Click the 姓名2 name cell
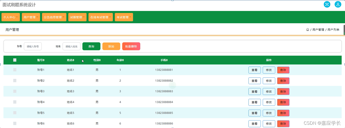The width and height of the screenshot is (345, 128). point(71,81)
